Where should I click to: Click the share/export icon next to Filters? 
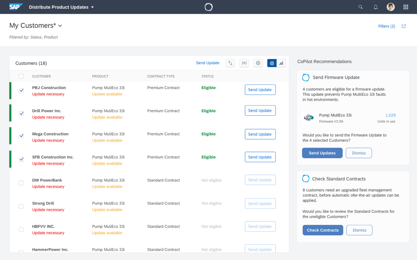coord(404,26)
